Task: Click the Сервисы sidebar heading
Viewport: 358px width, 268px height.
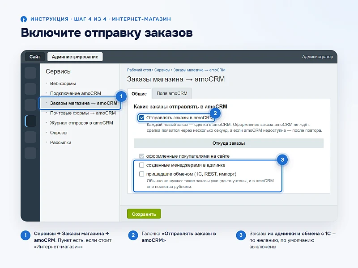Action: click(59, 71)
